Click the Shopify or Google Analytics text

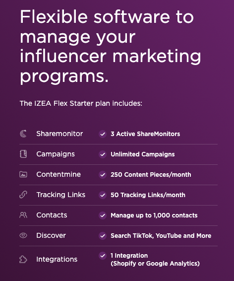(155, 264)
